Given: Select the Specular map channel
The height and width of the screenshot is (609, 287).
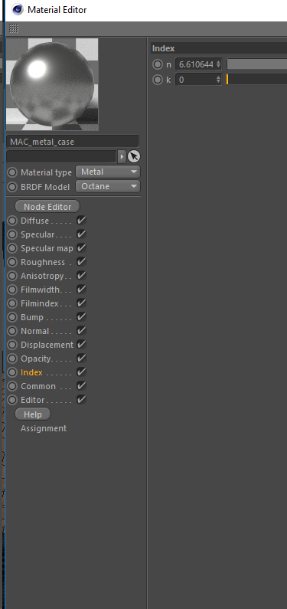Looking at the screenshot, I should pos(47,248).
